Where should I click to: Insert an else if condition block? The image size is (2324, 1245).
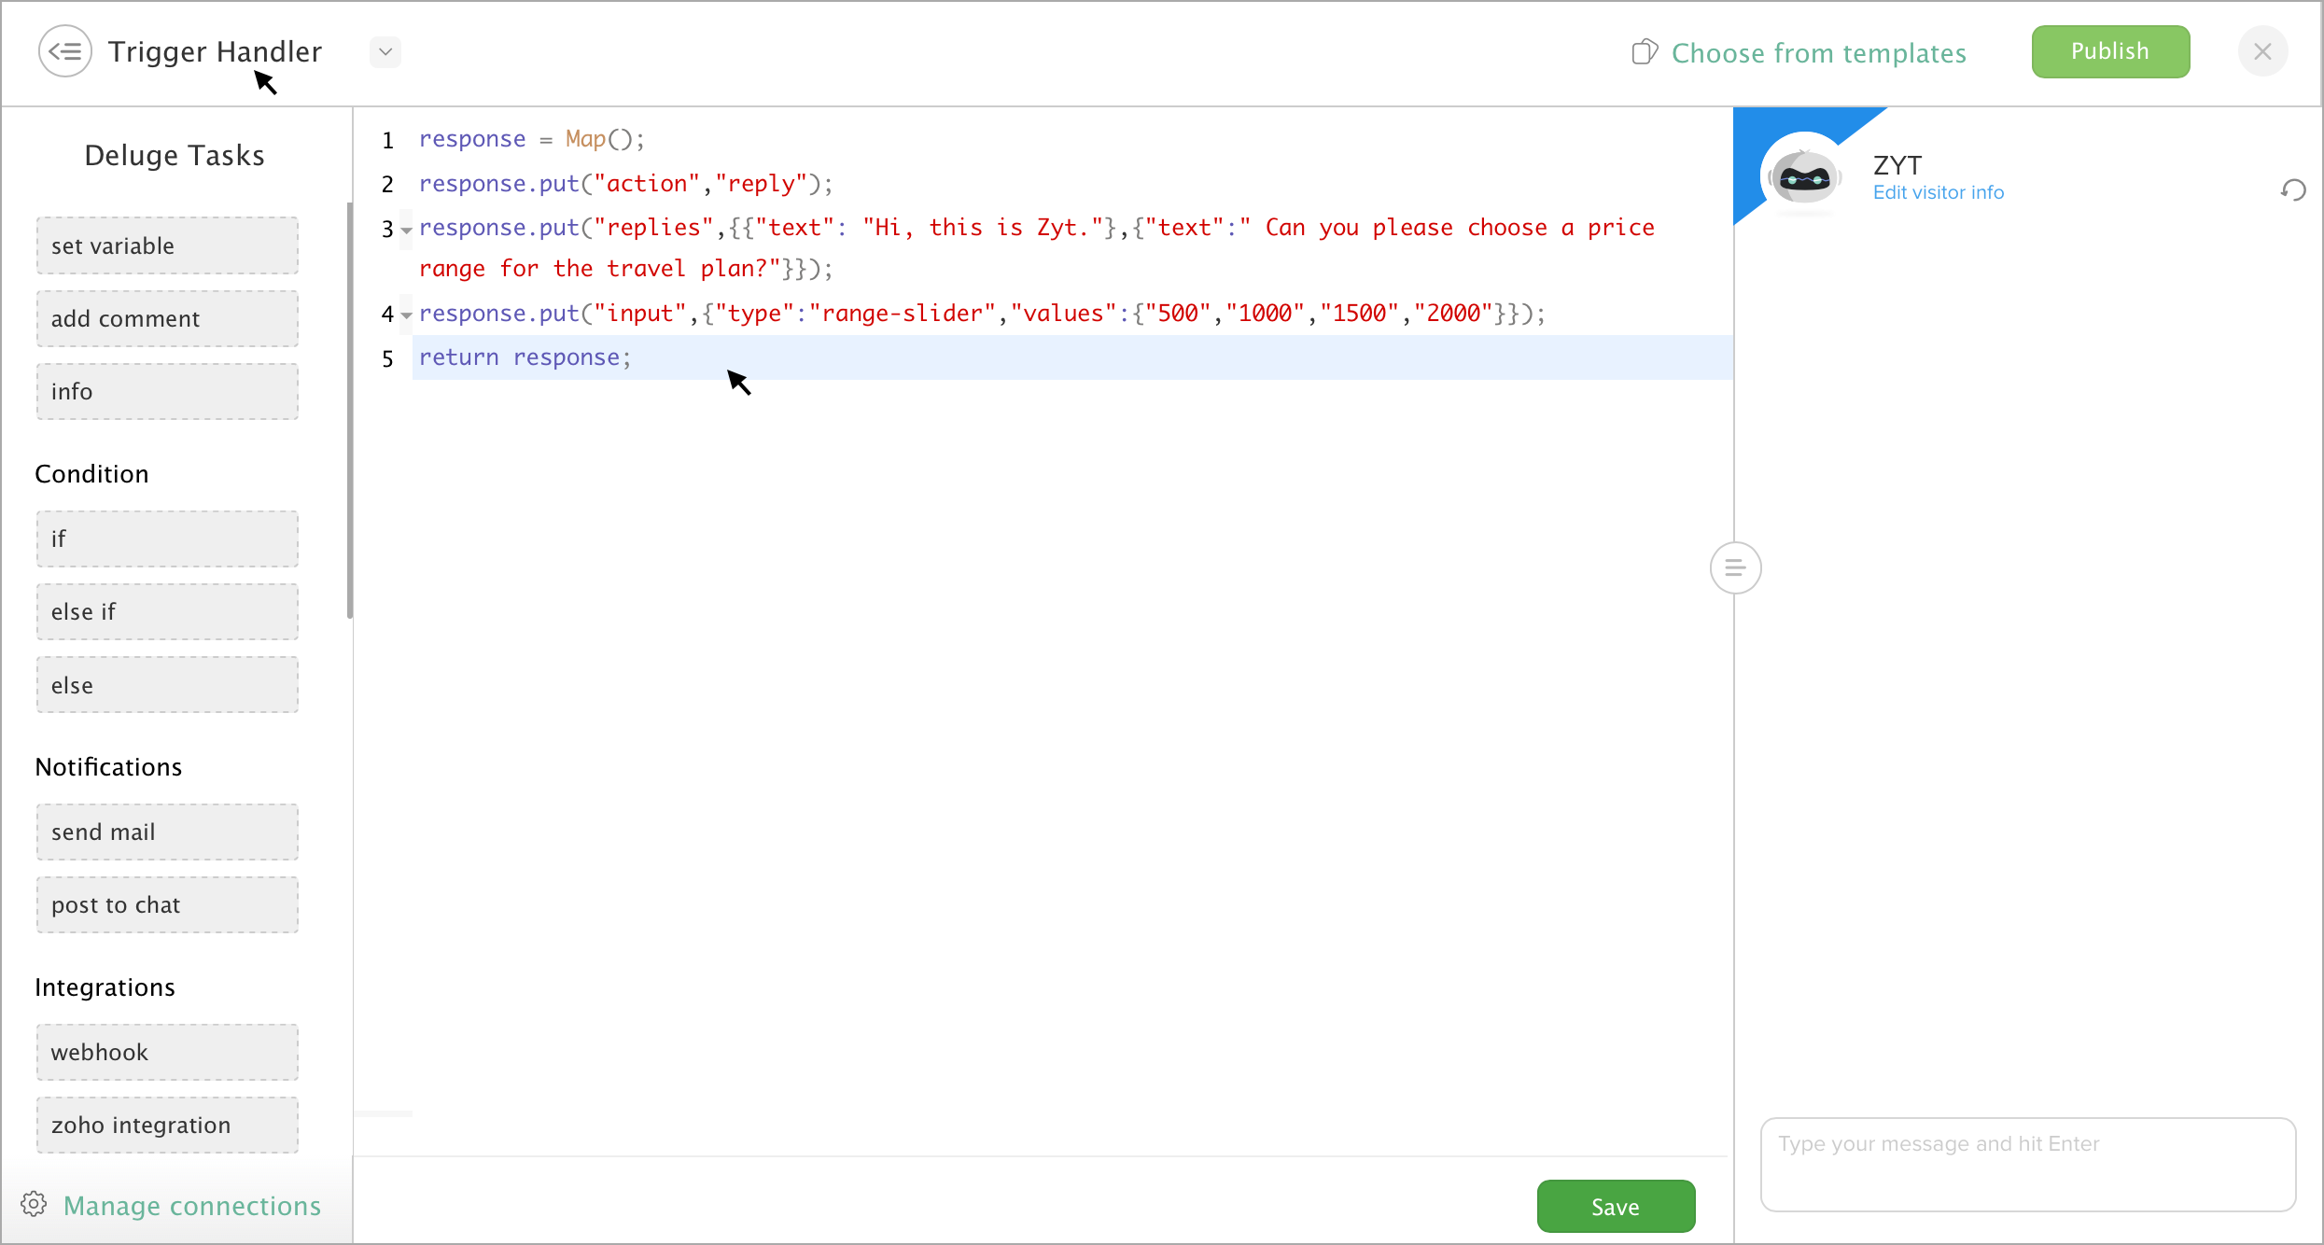[167, 611]
